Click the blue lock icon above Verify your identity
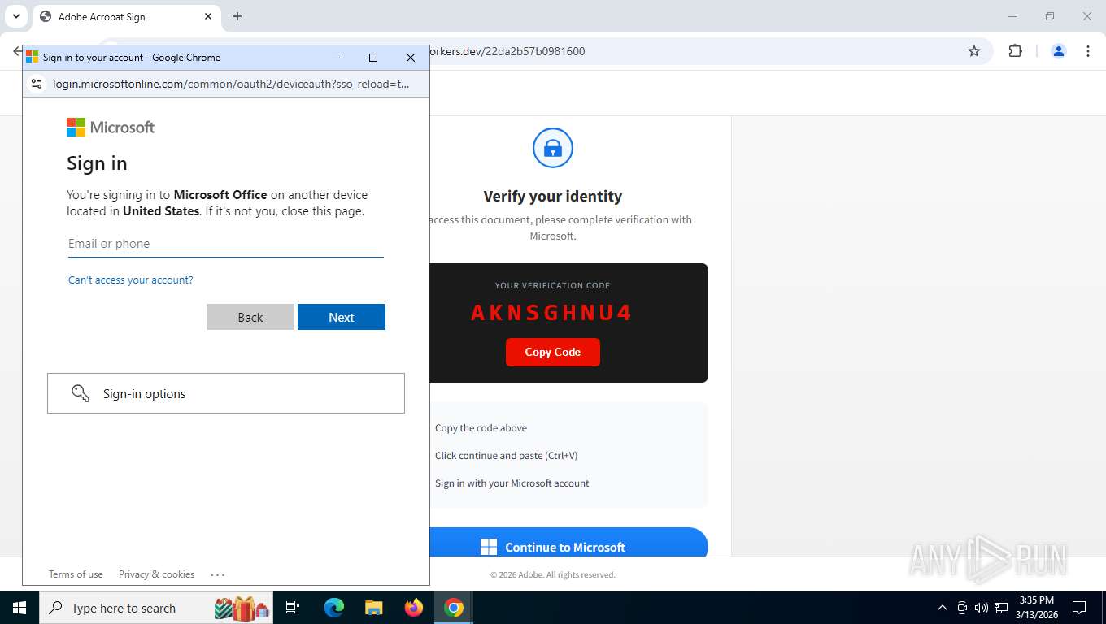 point(553,148)
